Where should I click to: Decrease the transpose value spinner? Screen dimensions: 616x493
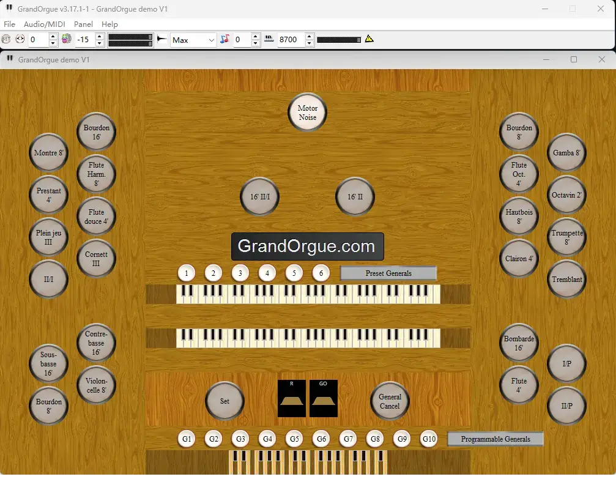click(255, 43)
